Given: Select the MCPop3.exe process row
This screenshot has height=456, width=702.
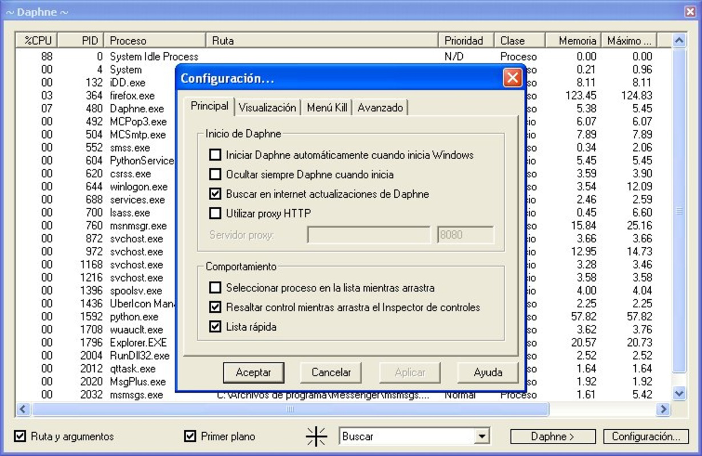Looking at the screenshot, I should tap(138, 122).
